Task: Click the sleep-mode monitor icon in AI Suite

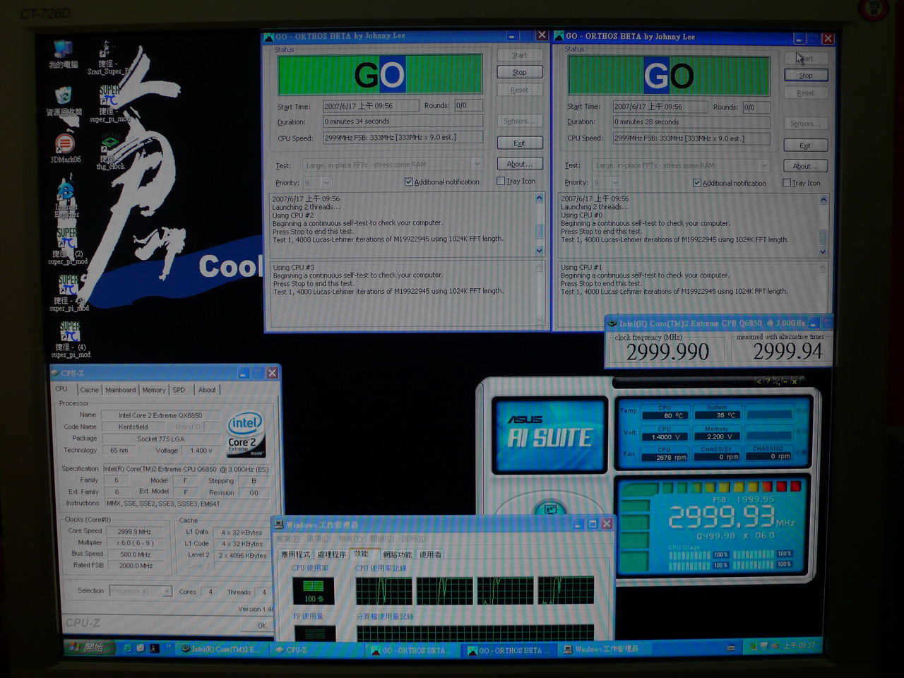Action: click(x=550, y=509)
